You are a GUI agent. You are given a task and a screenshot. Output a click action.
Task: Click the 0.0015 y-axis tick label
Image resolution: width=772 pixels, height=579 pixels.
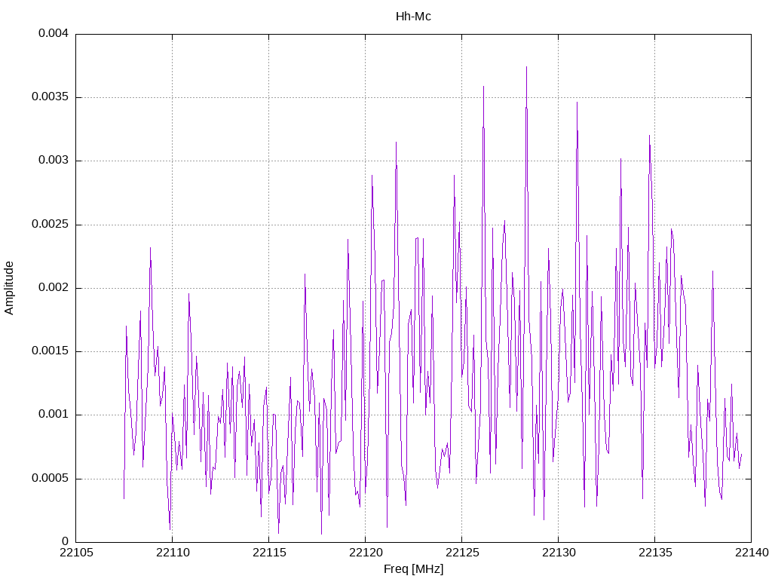(50, 351)
